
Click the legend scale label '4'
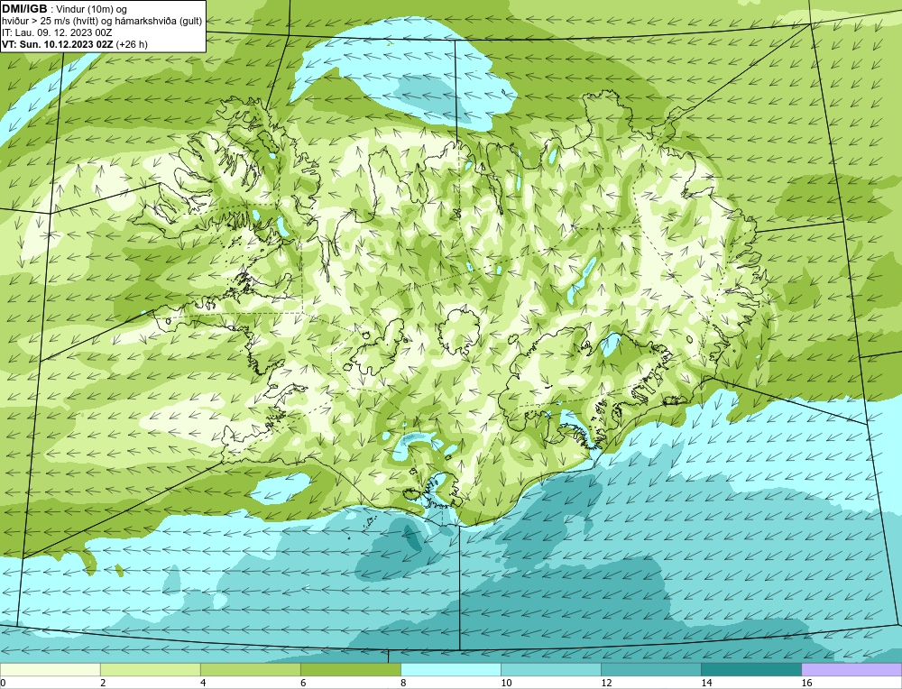click(203, 683)
